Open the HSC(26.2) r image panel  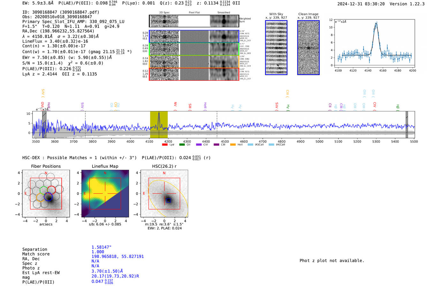pos(164,194)
